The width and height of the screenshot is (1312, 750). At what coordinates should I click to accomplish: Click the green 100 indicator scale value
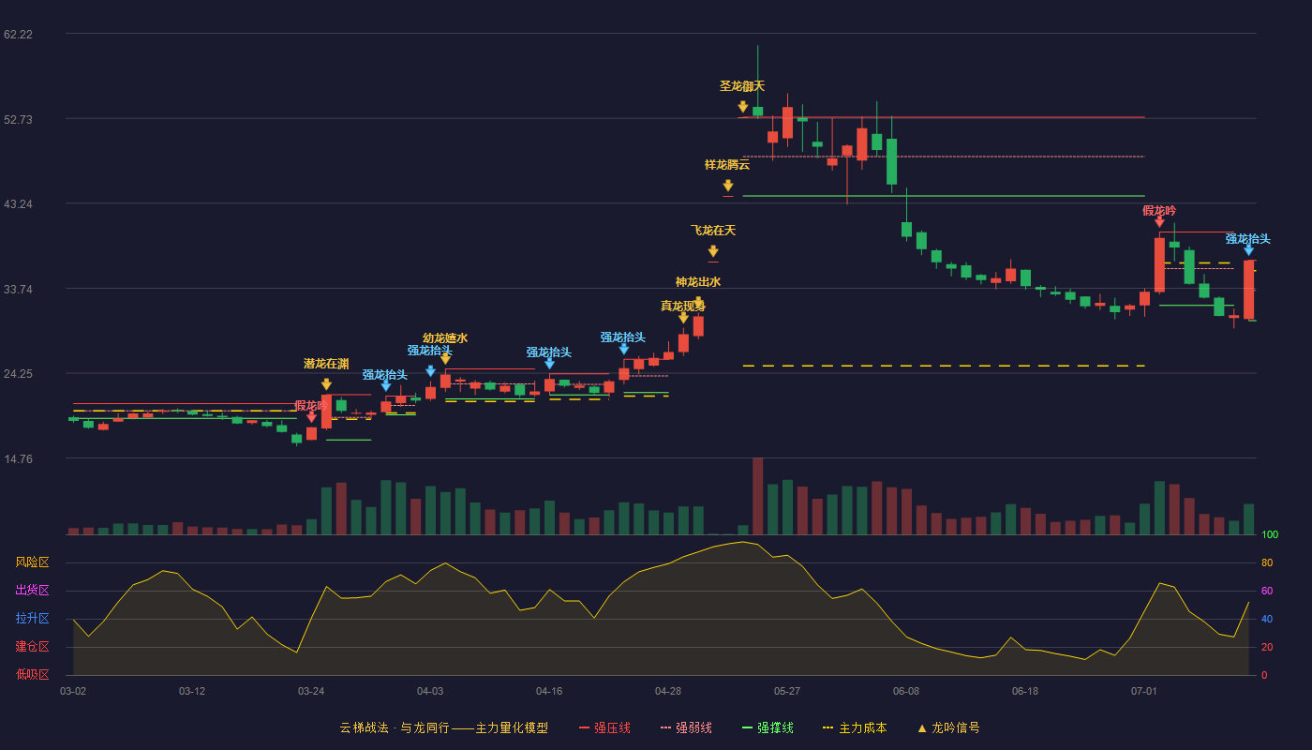pyautogui.click(x=1270, y=534)
